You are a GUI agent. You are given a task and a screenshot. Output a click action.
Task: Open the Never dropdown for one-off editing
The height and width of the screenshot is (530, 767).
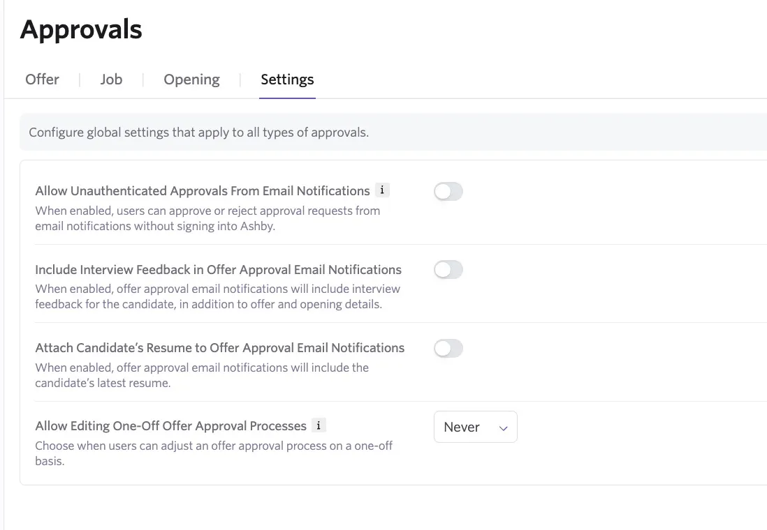click(x=476, y=427)
